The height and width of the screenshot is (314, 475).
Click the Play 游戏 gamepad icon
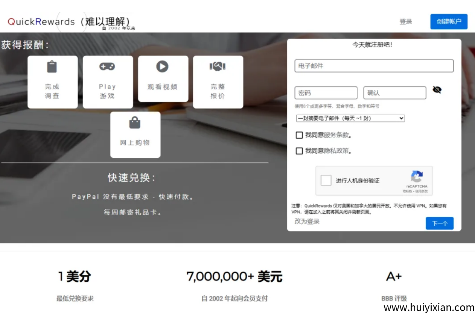point(107,66)
